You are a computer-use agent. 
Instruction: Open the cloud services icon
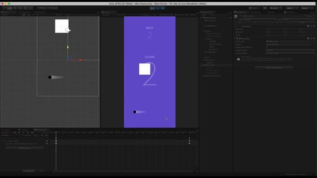coord(265,8)
